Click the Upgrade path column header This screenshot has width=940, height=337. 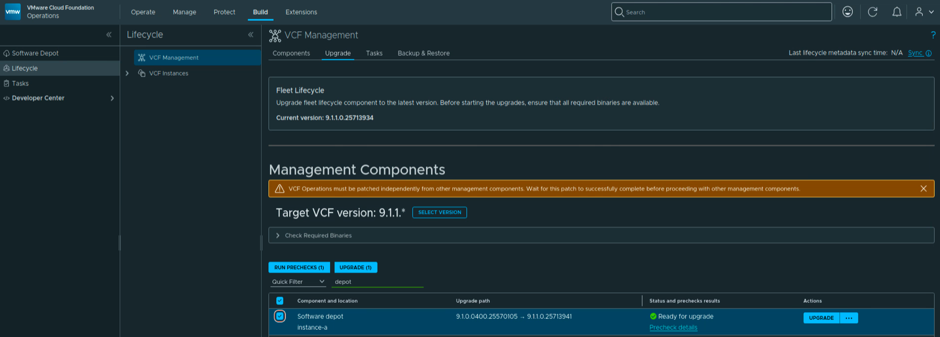point(473,300)
